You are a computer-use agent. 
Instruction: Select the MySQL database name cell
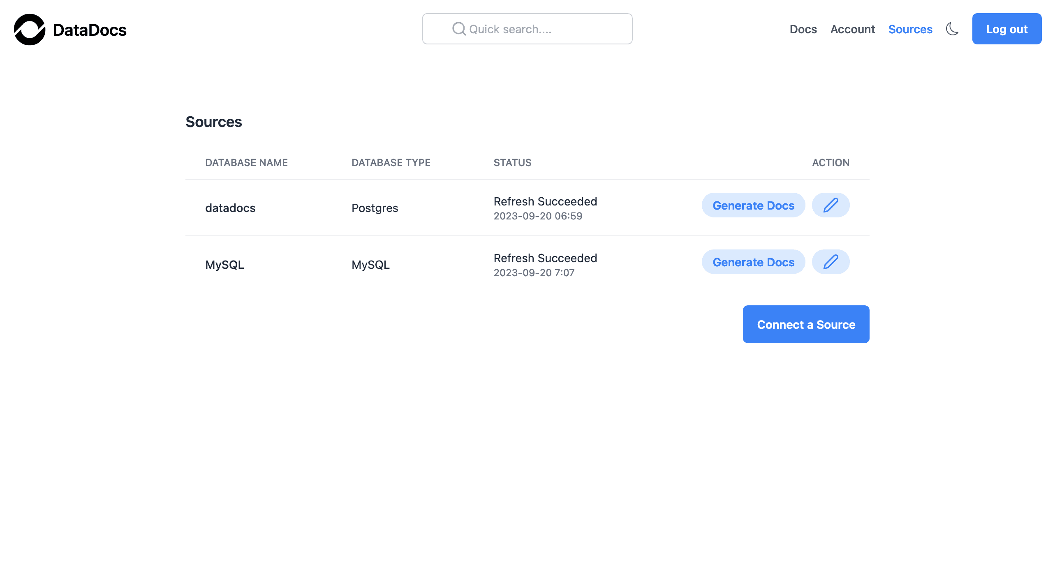(225, 264)
